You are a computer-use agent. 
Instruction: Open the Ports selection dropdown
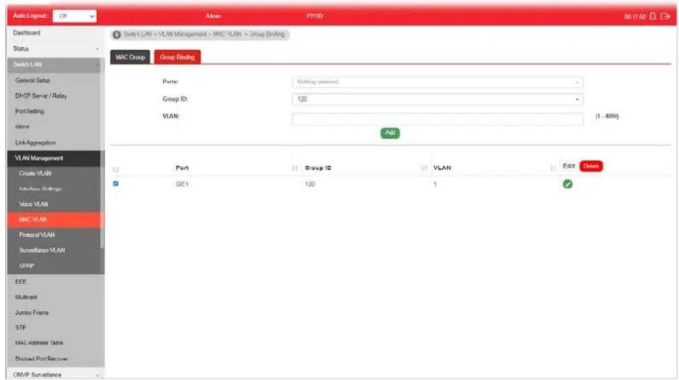(x=437, y=82)
